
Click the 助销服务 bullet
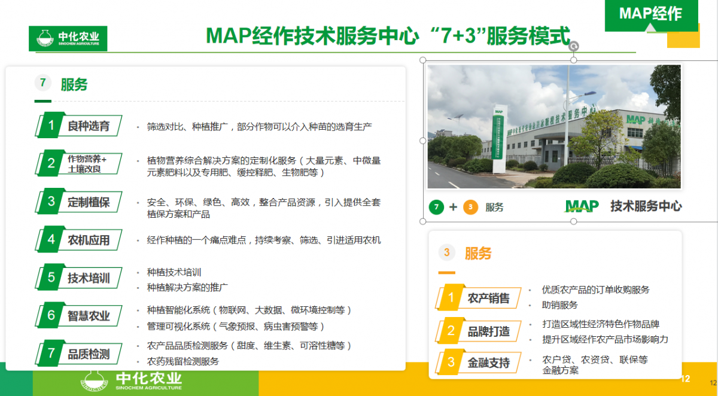[560, 305]
